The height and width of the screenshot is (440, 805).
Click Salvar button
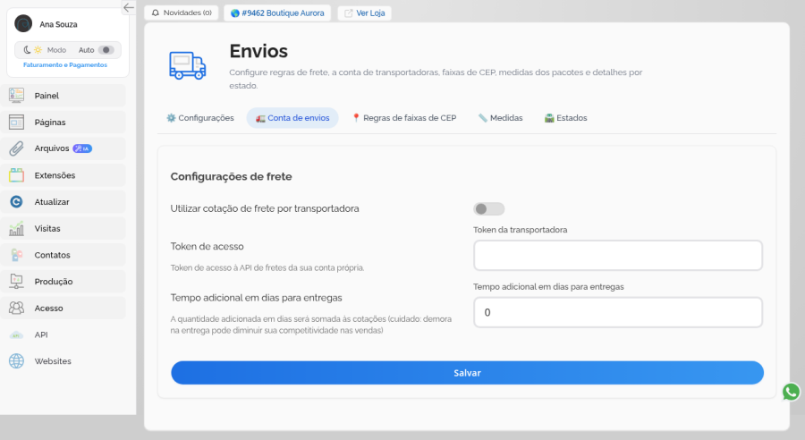pos(467,373)
